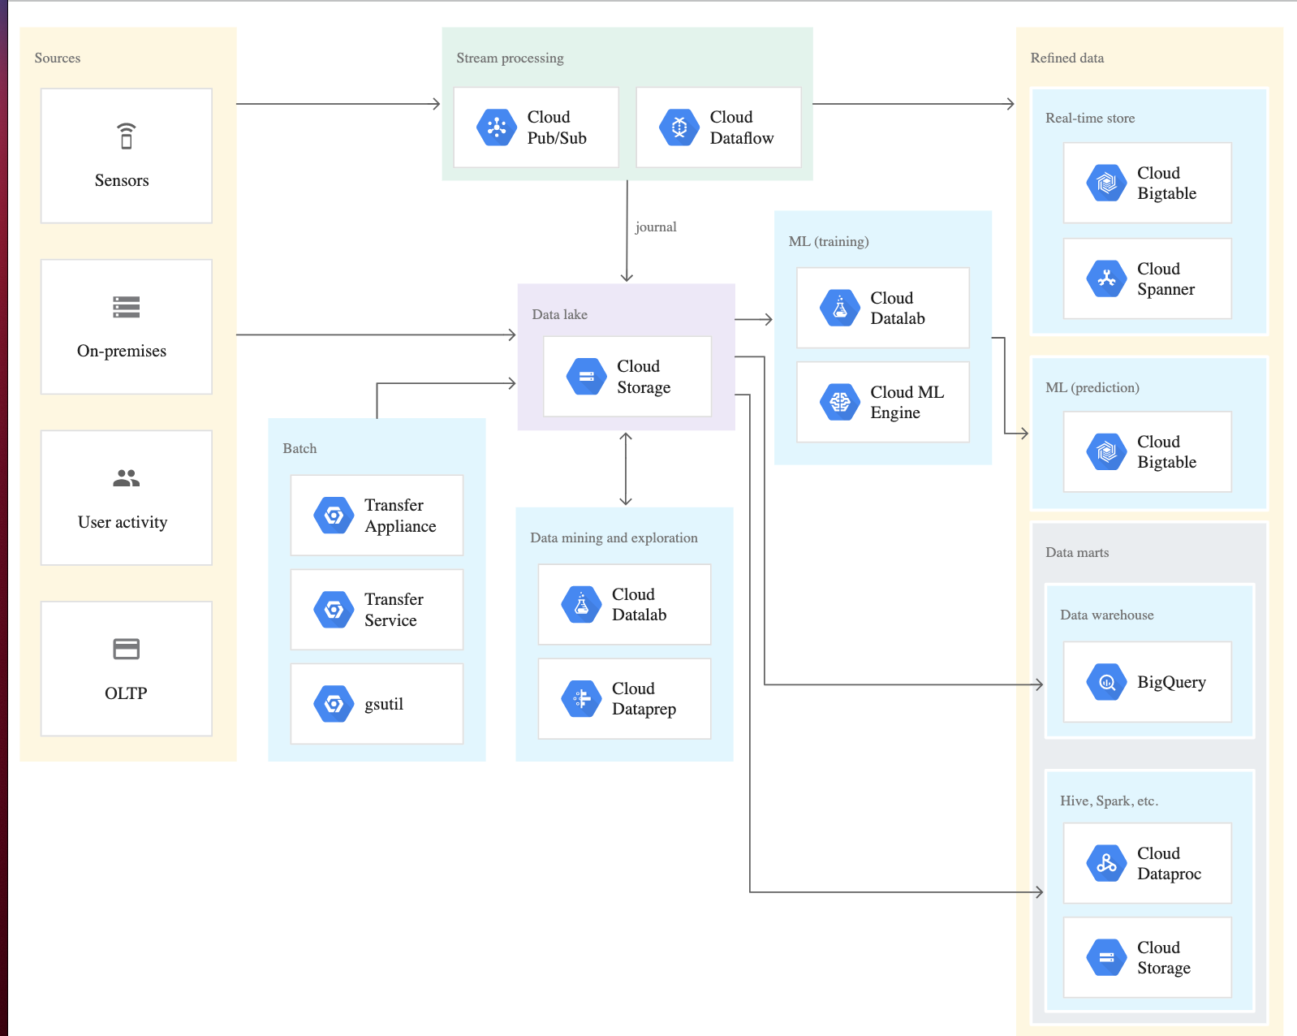The height and width of the screenshot is (1036, 1297).
Task: Click Cloud Storage icon under Hive, Spark
Action: click(x=1106, y=957)
